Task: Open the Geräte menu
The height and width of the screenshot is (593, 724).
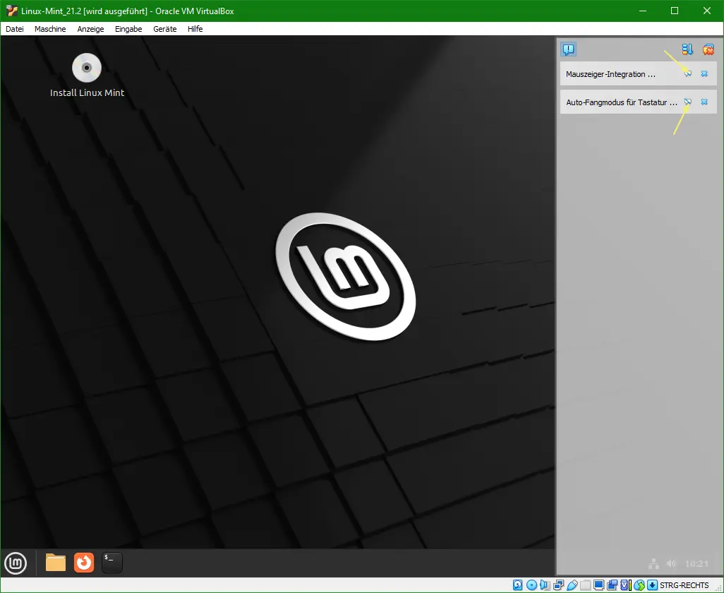Action: click(164, 29)
